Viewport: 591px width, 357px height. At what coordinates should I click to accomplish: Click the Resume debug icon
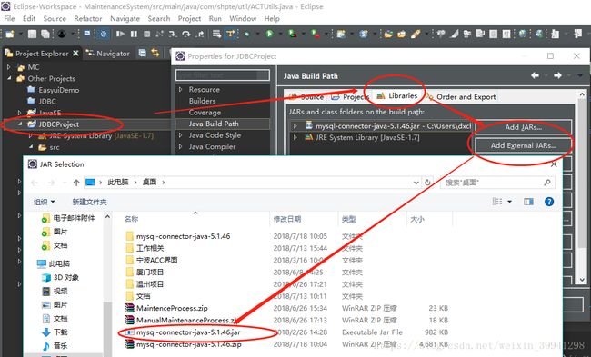121,35
